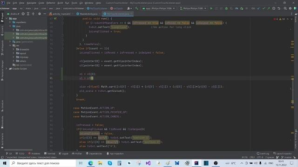Screen dimensions: 298x167
Task: Click line 81 in editor gutter
Action: [51, 78]
